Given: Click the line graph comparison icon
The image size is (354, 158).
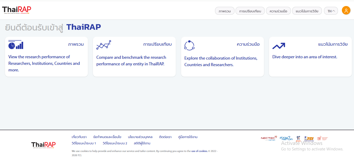Looking at the screenshot, I should [x=104, y=45].
